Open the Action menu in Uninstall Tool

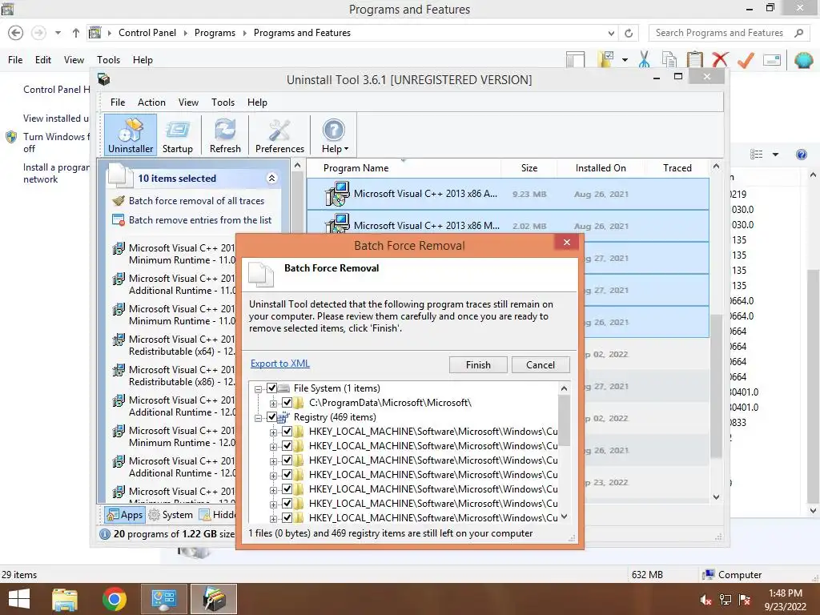pyautogui.click(x=151, y=102)
